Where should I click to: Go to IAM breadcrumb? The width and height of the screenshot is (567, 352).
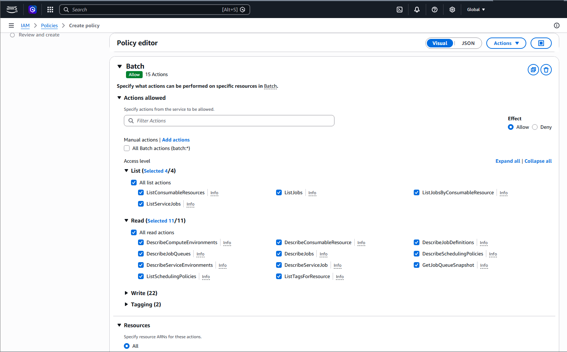(x=25, y=25)
